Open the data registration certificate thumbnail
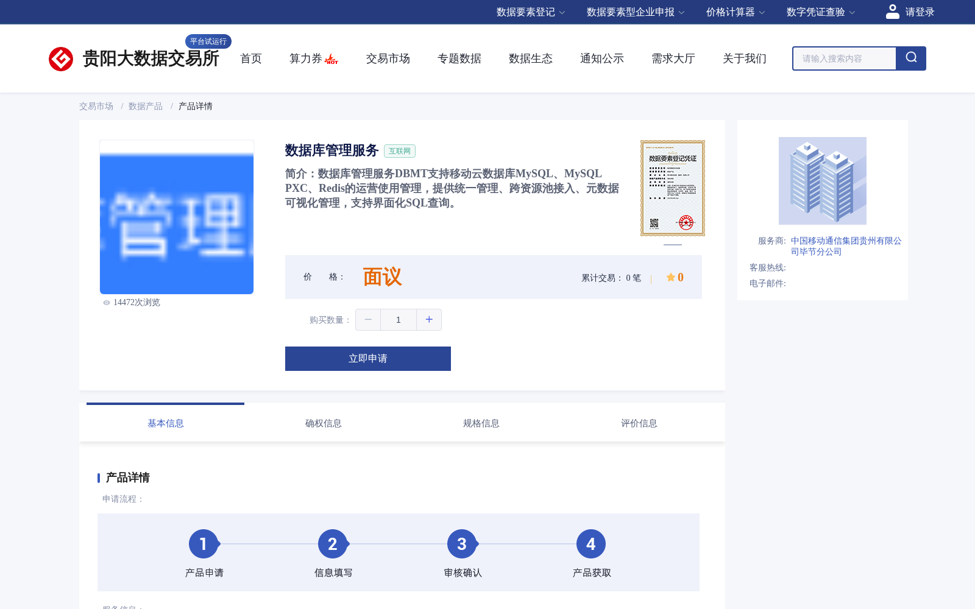The image size is (975, 609). pyautogui.click(x=673, y=188)
